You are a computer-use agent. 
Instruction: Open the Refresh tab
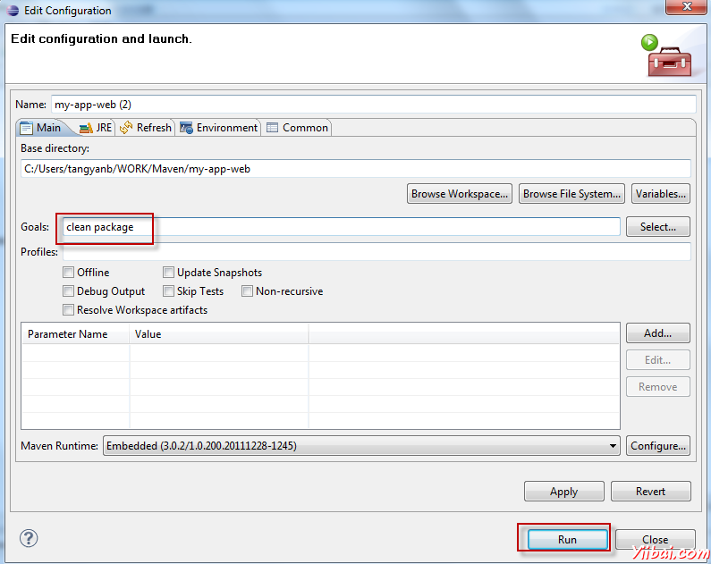pyautogui.click(x=146, y=128)
